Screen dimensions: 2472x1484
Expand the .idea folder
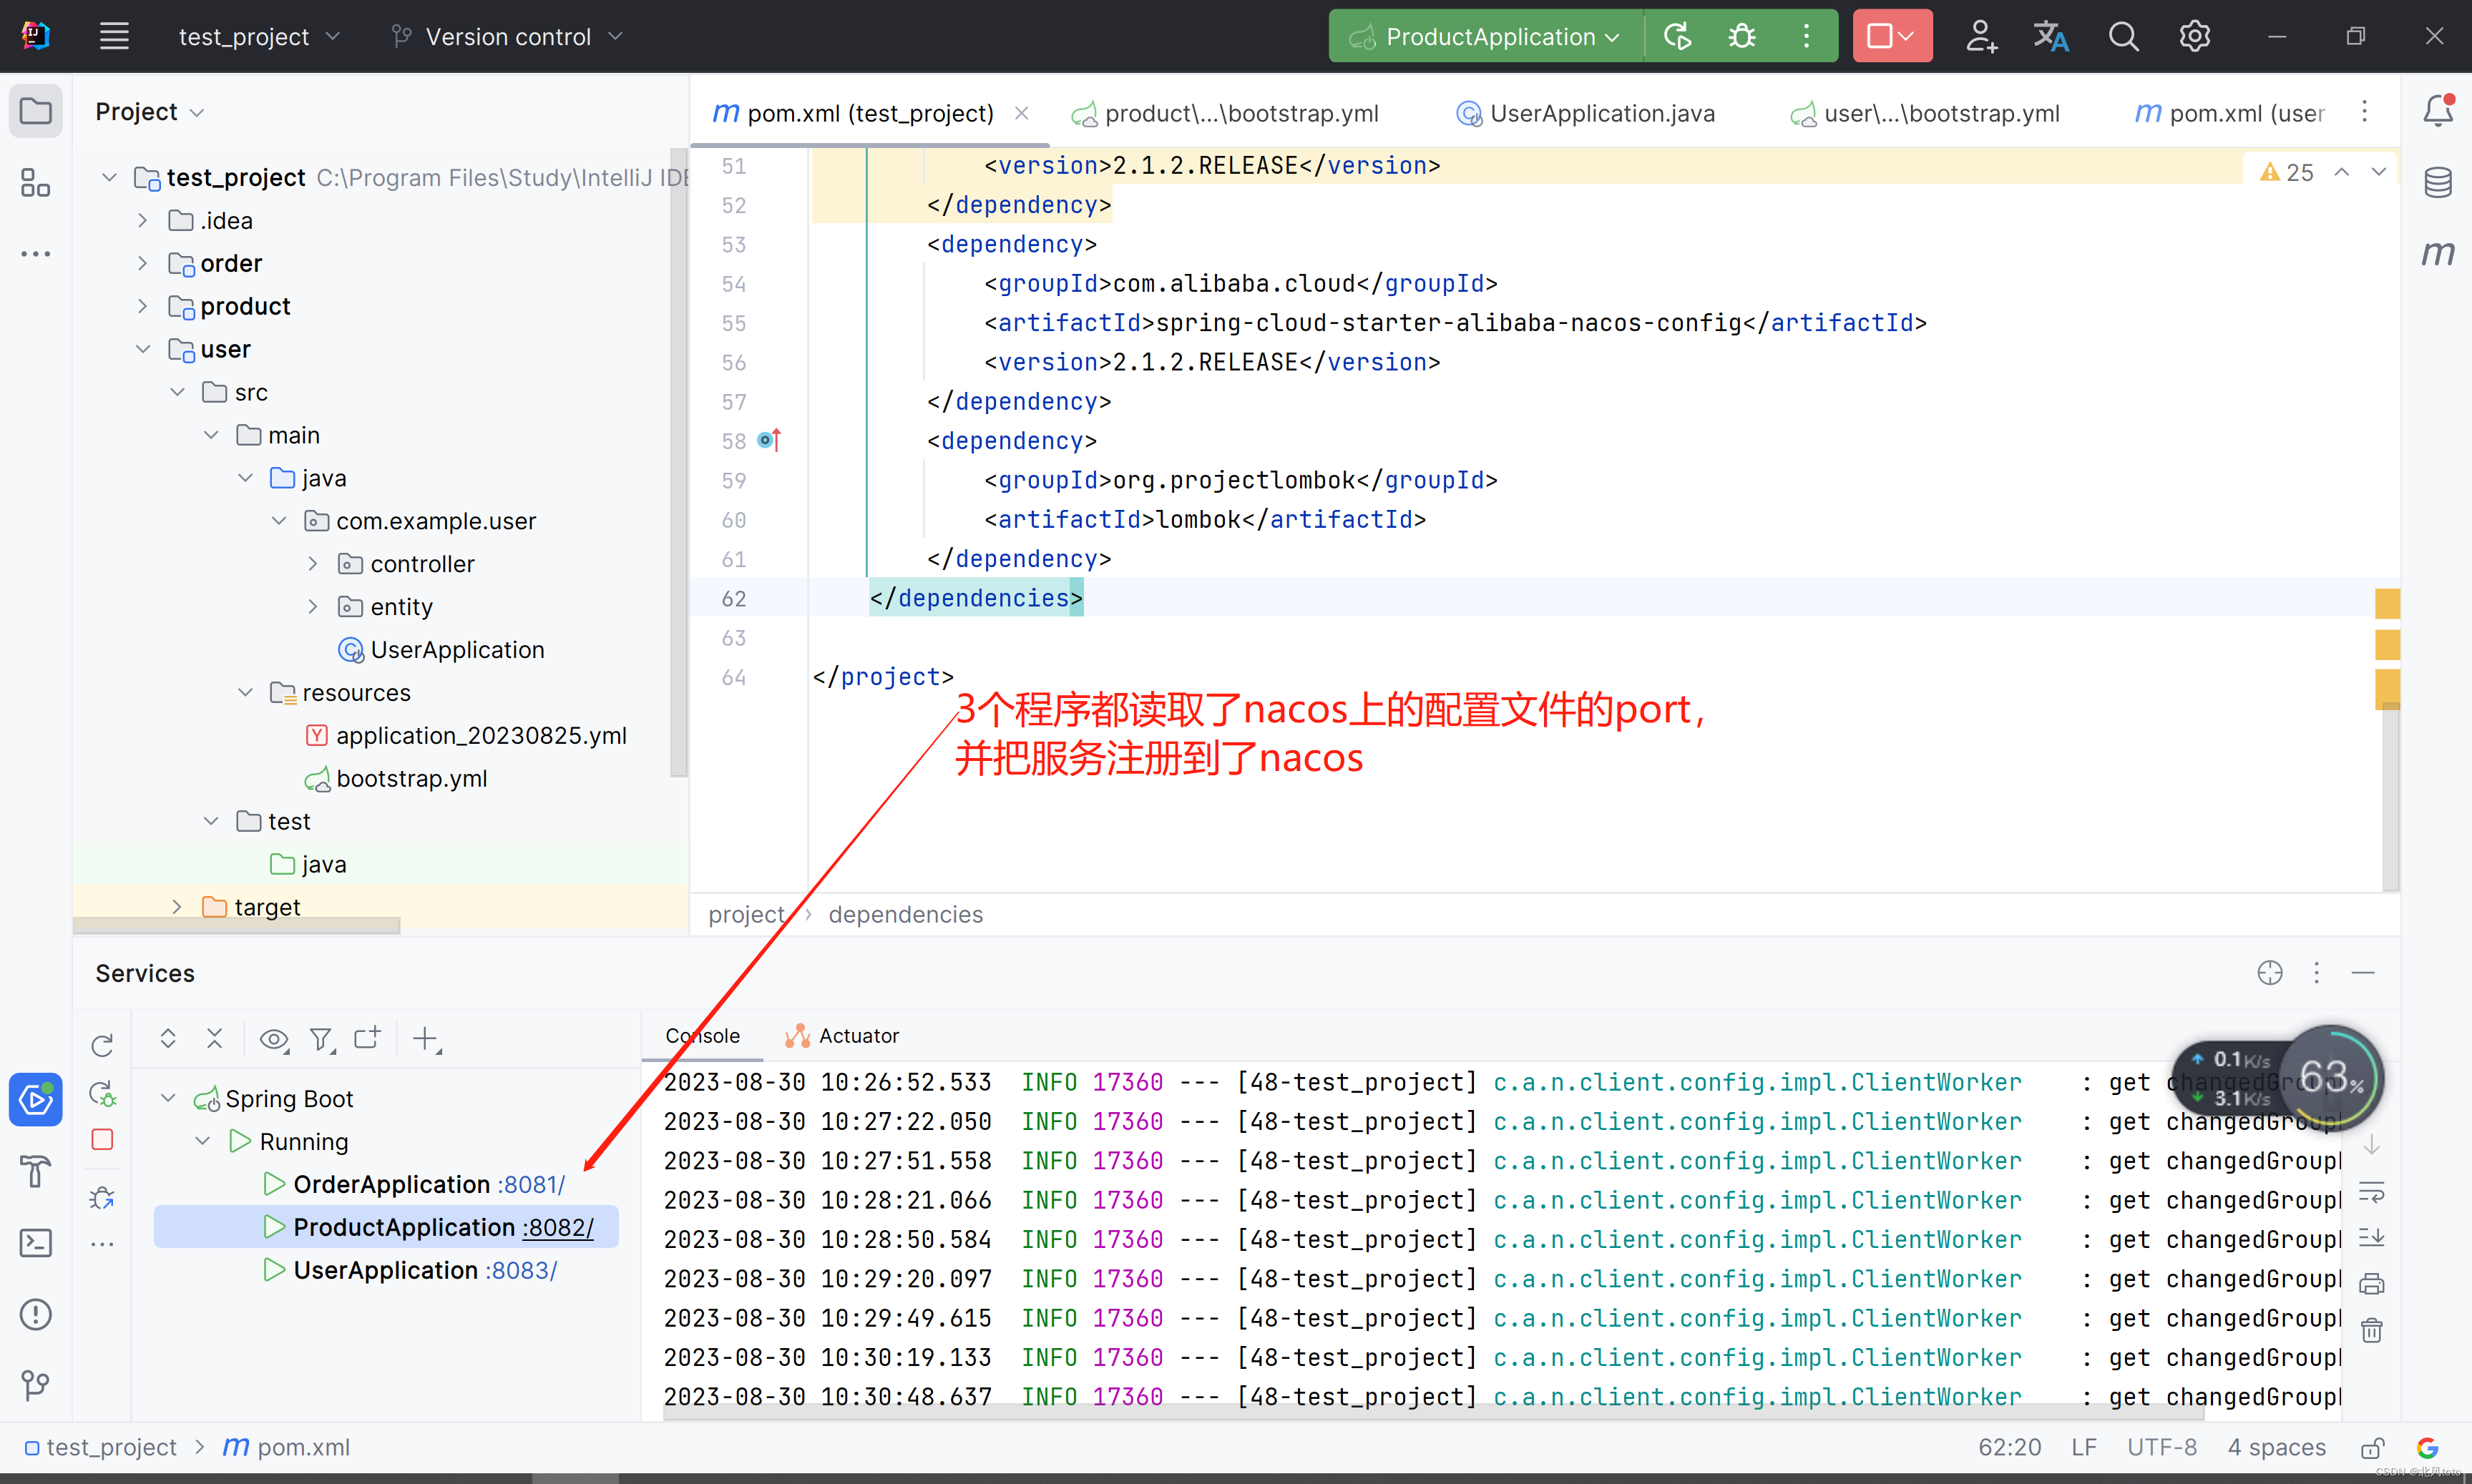click(x=142, y=220)
